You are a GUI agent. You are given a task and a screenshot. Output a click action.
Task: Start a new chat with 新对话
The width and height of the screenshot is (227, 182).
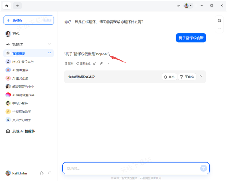pyautogui.click(x=28, y=20)
